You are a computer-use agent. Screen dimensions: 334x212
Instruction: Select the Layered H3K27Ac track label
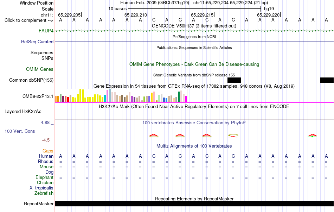[23, 111]
